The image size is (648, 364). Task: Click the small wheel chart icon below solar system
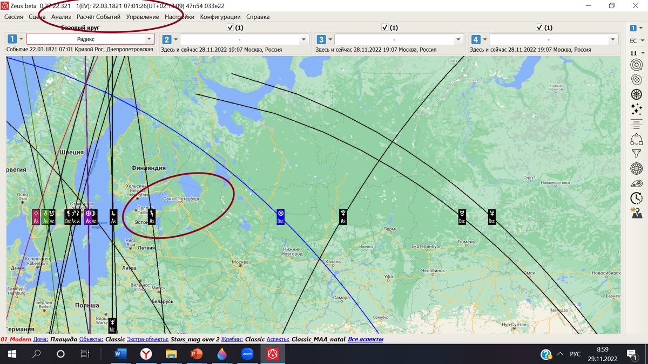click(x=636, y=79)
